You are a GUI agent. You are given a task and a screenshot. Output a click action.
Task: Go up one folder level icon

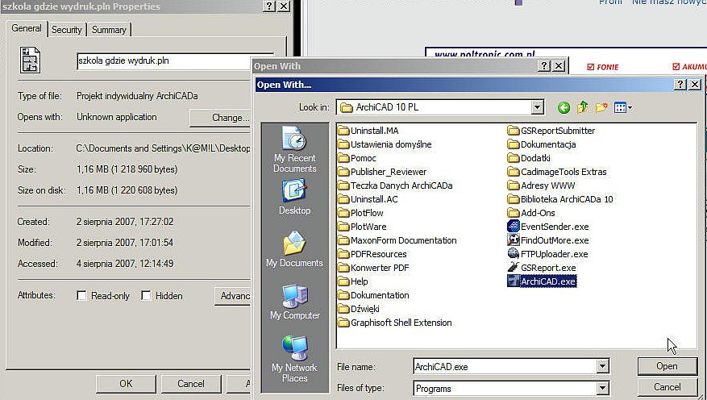583,107
